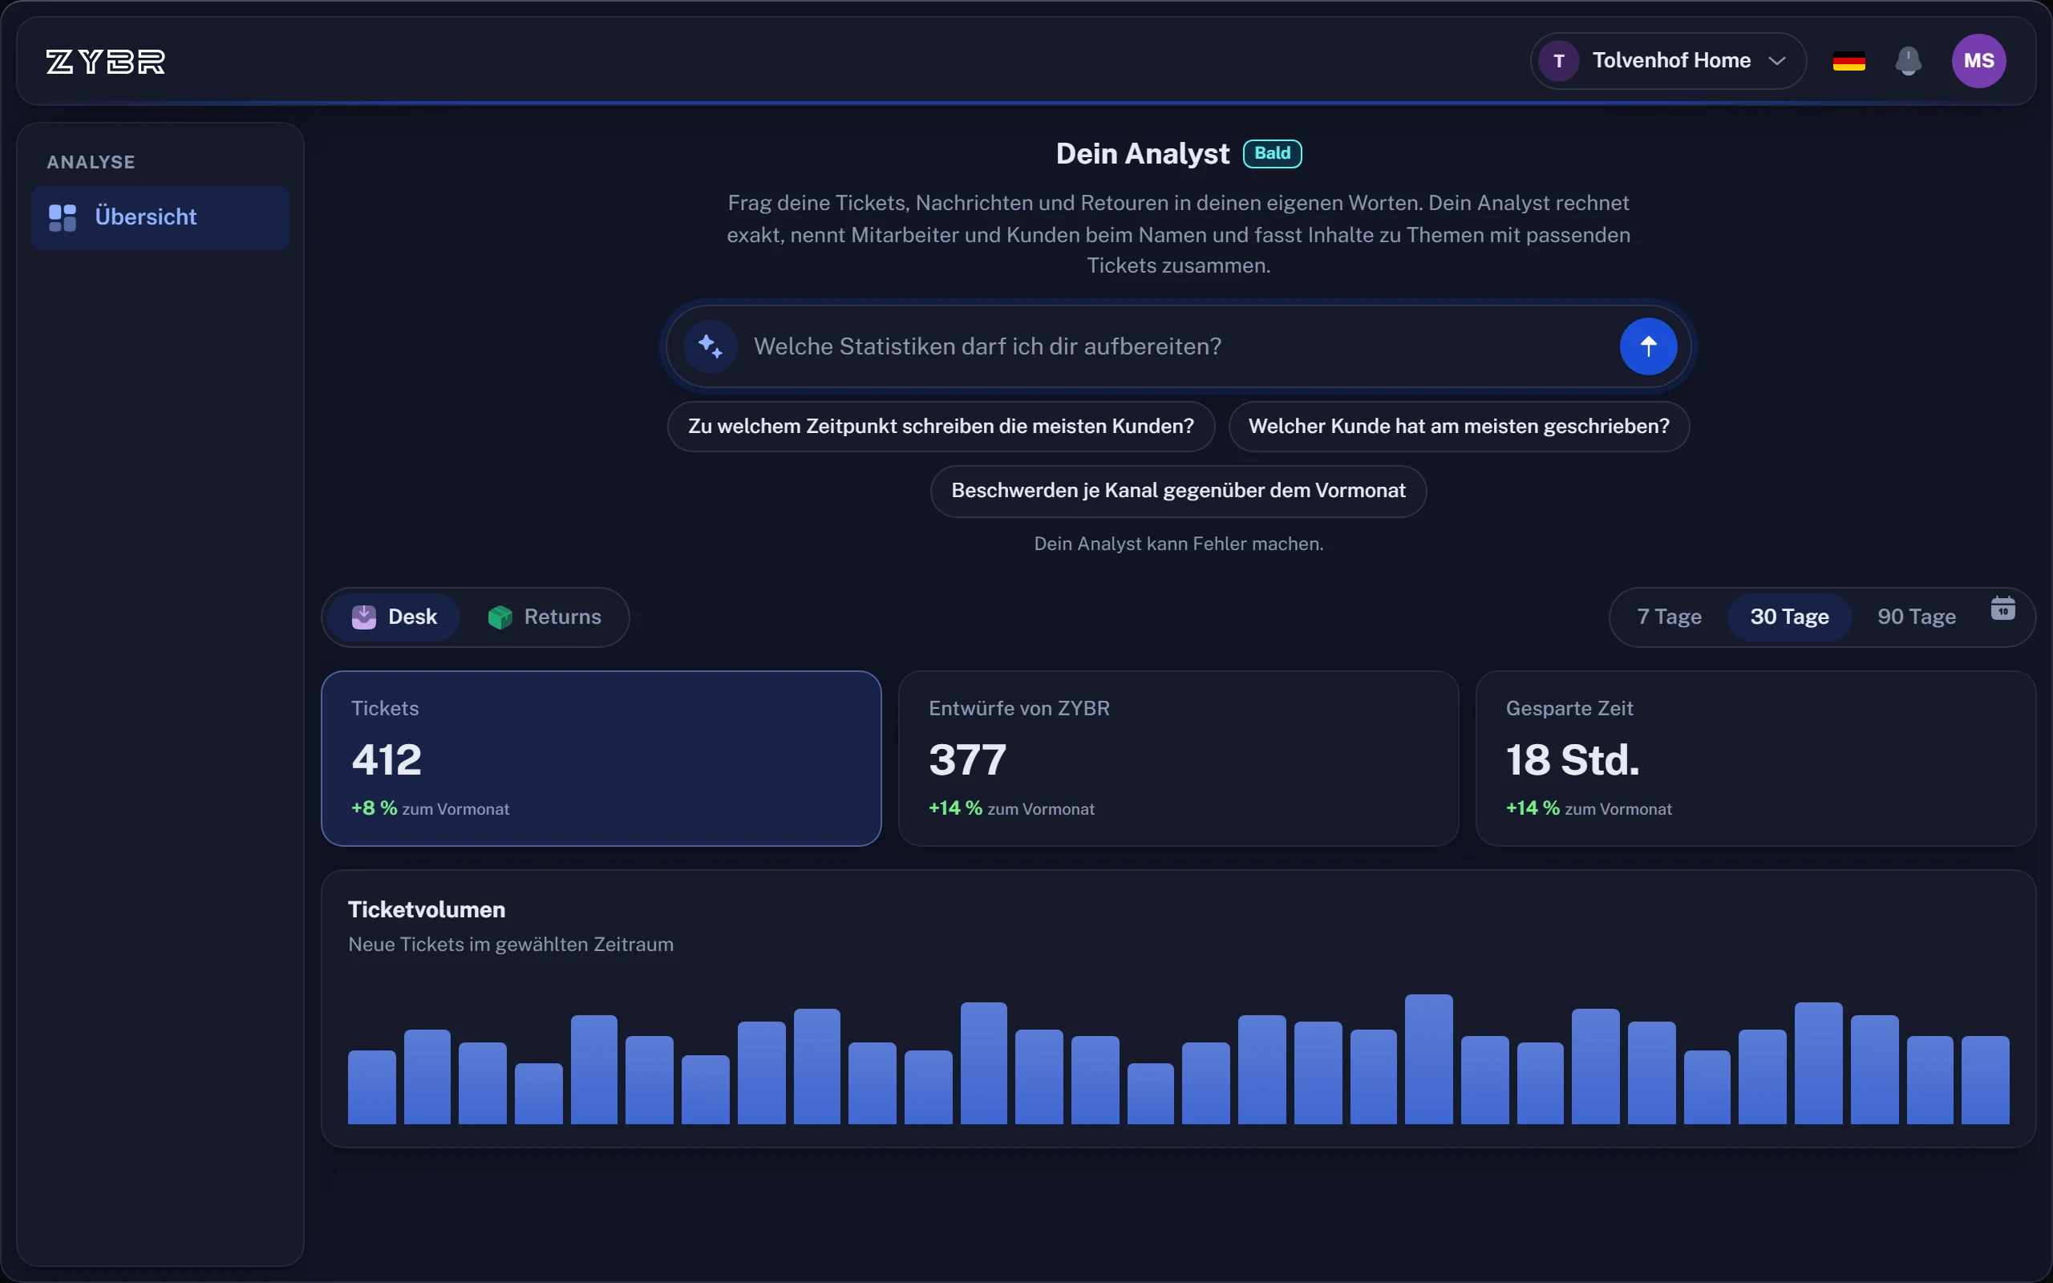Click the chevron beside Tolvenhof Home
Screen dimensions: 2053x1283
click(1776, 61)
